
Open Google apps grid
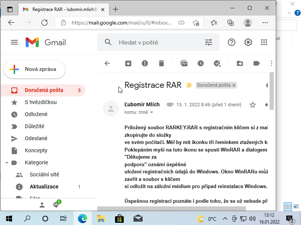coord(264,42)
